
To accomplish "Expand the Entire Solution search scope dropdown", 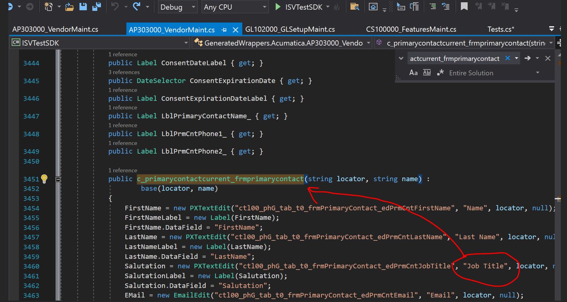I will coord(538,73).
